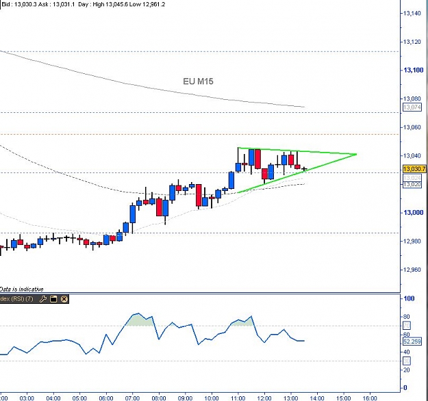Image resolution: width=428 pixels, height=401 pixels.
Task: Click the 13,000 price axis label
Action: click(413, 213)
